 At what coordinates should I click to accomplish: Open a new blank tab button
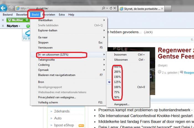coord(168,9)
